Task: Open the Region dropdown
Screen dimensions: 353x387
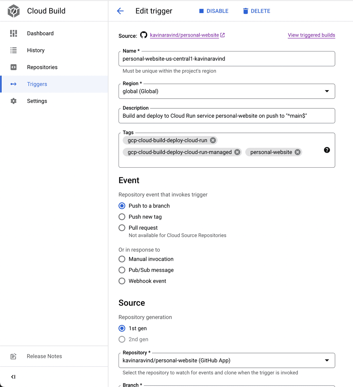Action: 227,91
